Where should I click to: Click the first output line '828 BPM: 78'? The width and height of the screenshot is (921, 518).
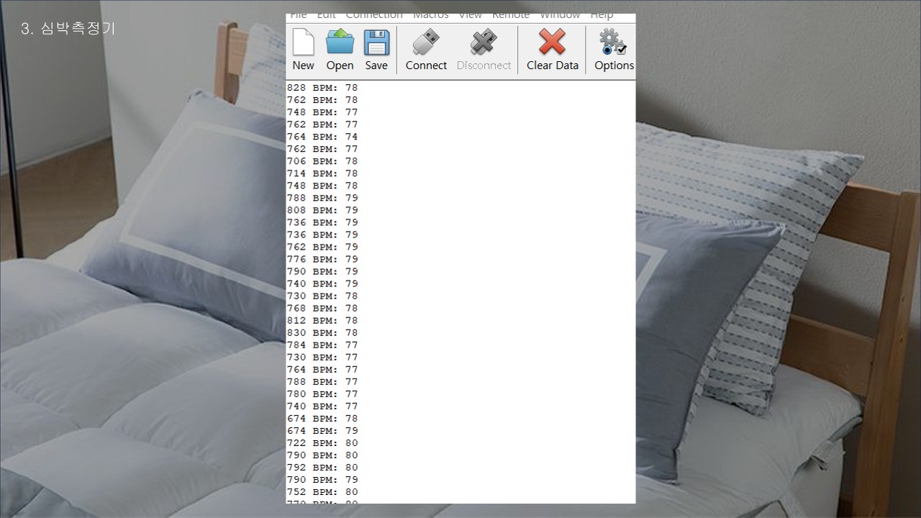[322, 88]
